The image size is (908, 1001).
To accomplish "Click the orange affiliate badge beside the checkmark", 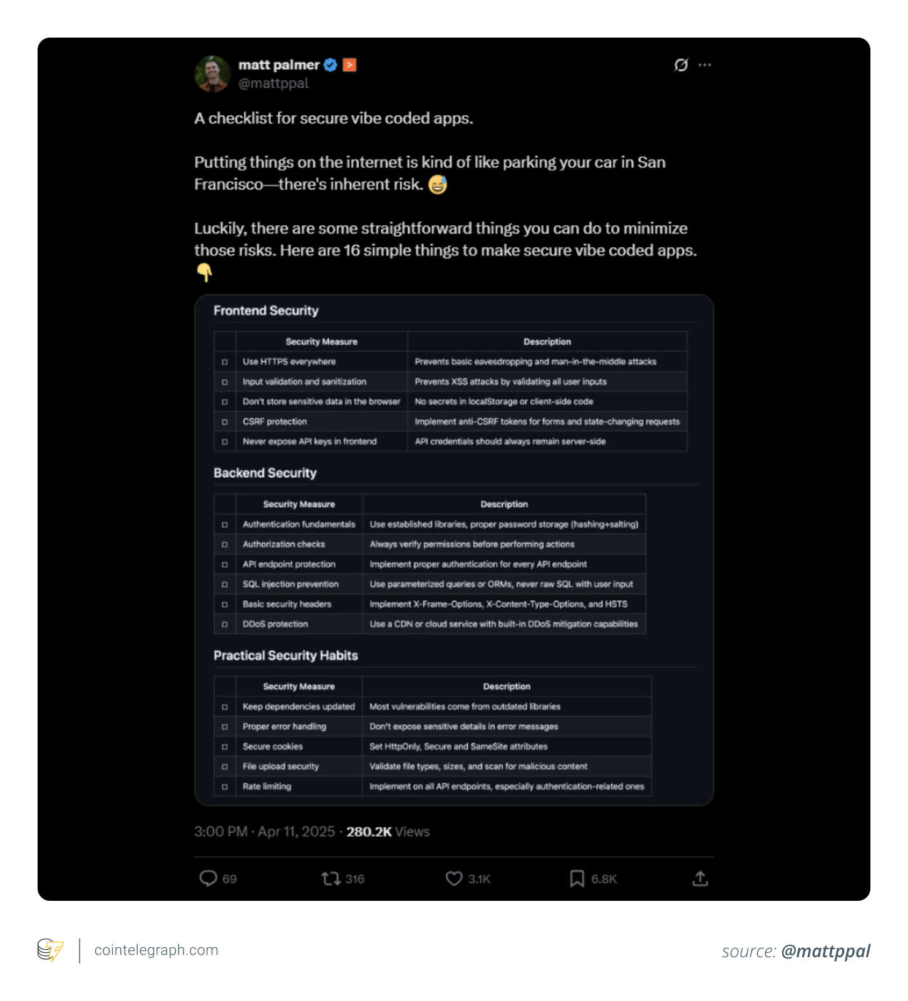I will click(350, 64).
